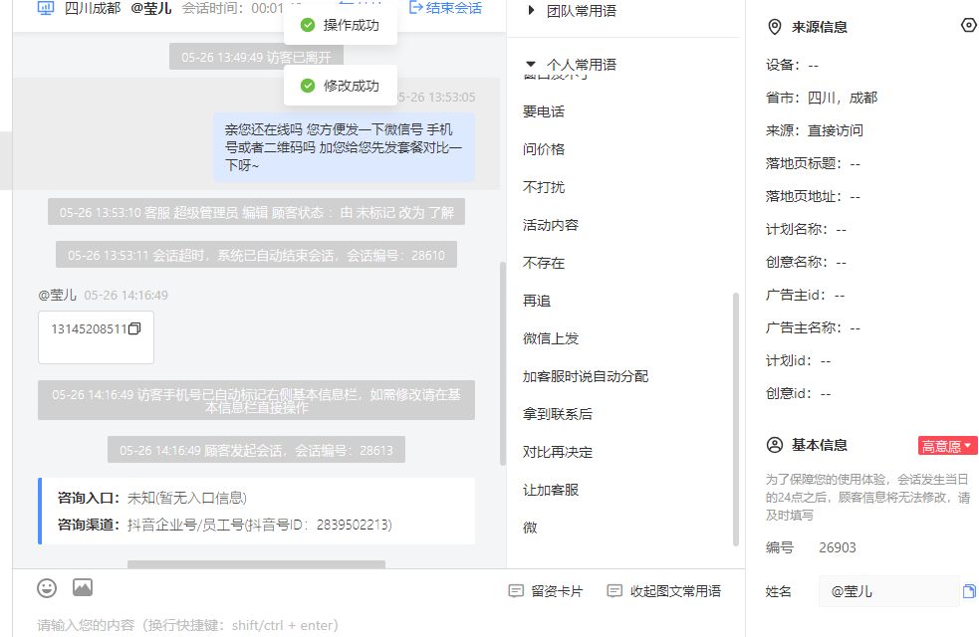Image resolution: width=979 pixels, height=637 pixels.
Task: Click the chat history scrollbar
Action: click(x=503, y=363)
